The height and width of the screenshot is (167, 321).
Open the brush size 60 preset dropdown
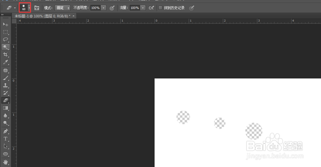29,8
